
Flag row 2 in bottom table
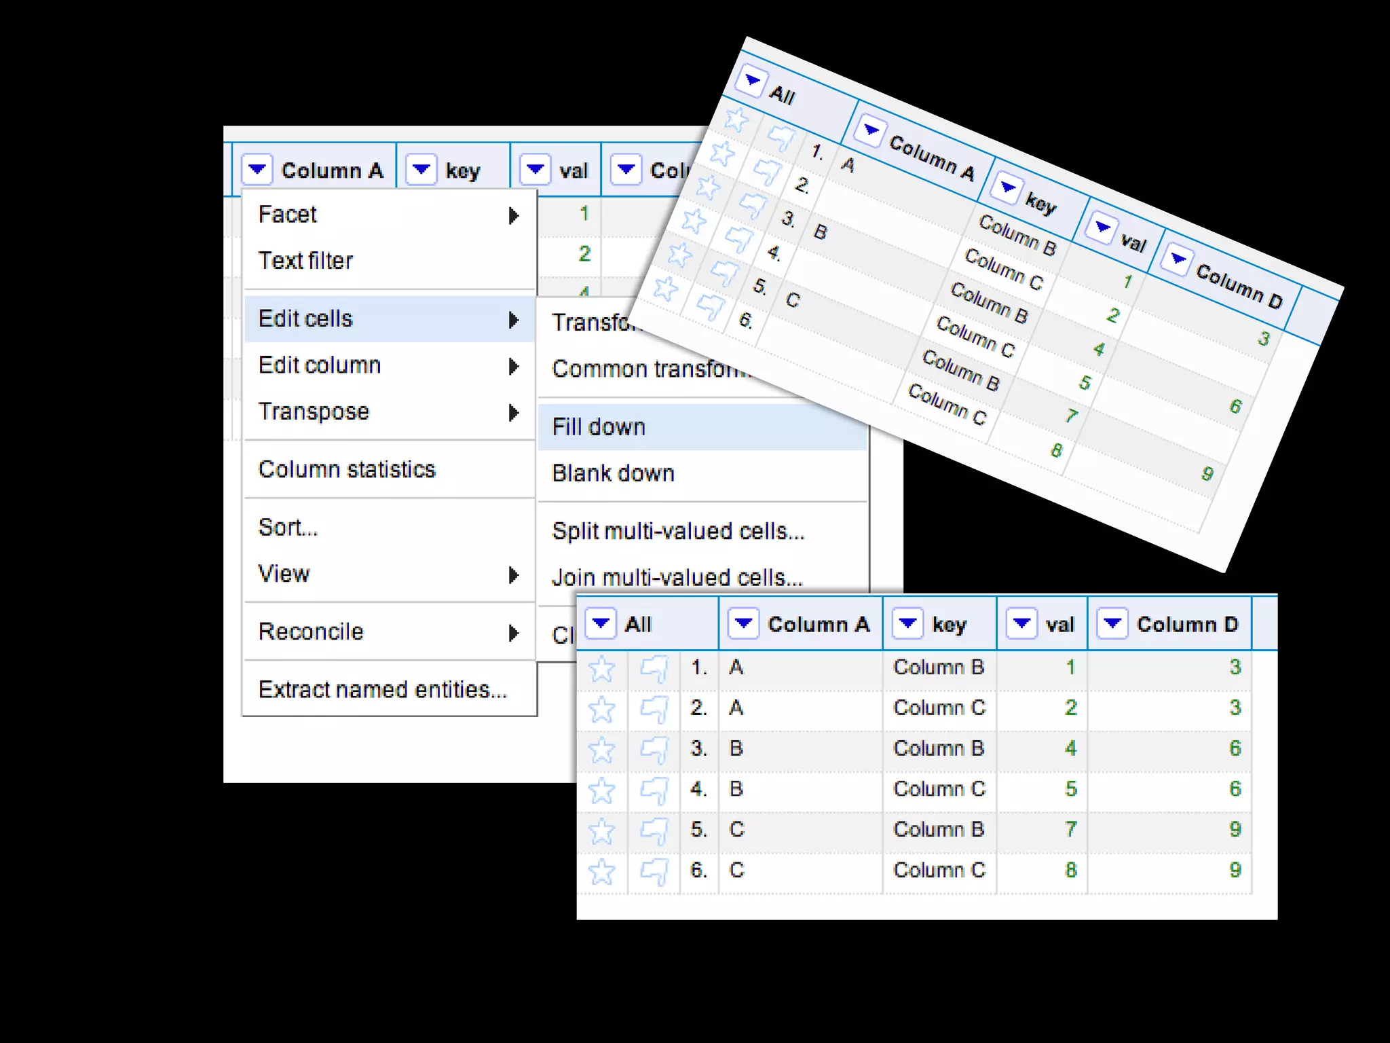pos(654,710)
